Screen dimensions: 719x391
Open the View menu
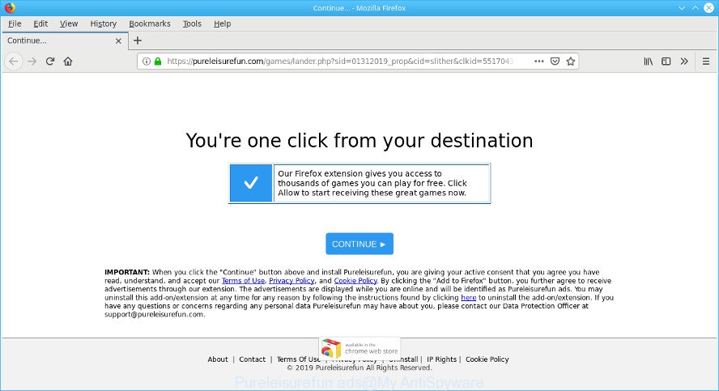click(69, 23)
